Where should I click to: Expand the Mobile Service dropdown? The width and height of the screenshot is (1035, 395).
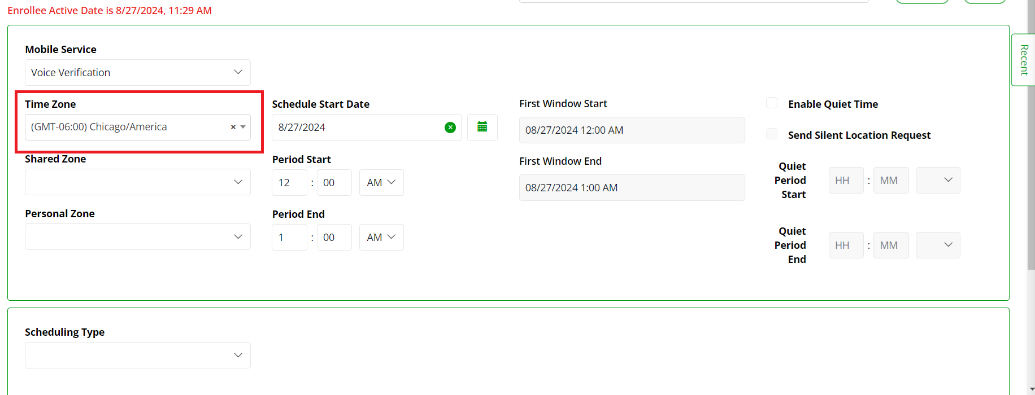pyautogui.click(x=138, y=72)
